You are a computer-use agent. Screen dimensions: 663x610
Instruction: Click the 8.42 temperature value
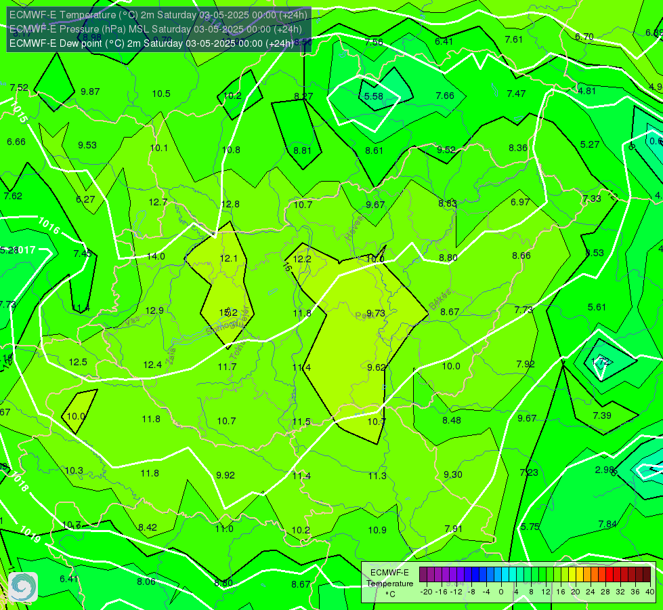pos(148,527)
